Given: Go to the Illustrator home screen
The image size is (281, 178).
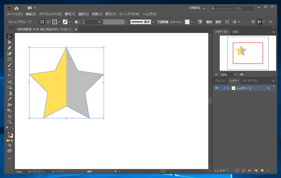Looking at the screenshot, I should (17, 8).
